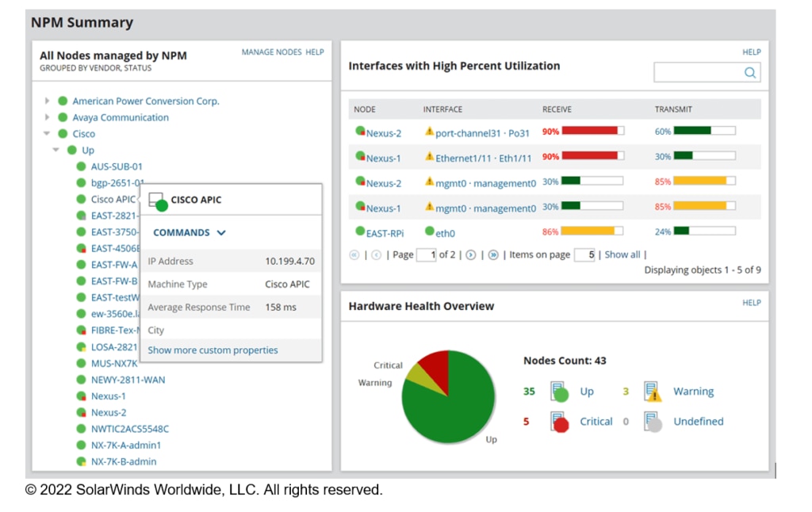The height and width of the screenshot is (512, 812).
Task: Click the Warning nodes status icon
Action: pyautogui.click(x=653, y=392)
